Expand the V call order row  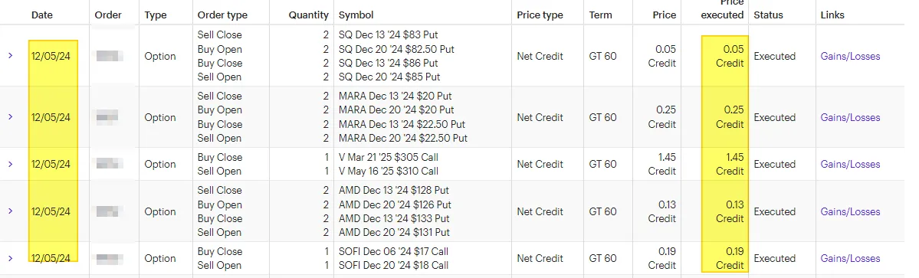(10, 164)
